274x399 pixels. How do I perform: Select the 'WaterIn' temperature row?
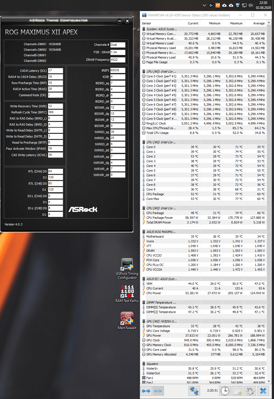click(x=203, y=368)
